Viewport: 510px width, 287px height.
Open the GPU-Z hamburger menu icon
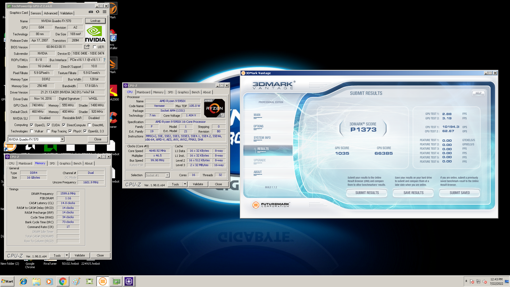click(105, 12)
